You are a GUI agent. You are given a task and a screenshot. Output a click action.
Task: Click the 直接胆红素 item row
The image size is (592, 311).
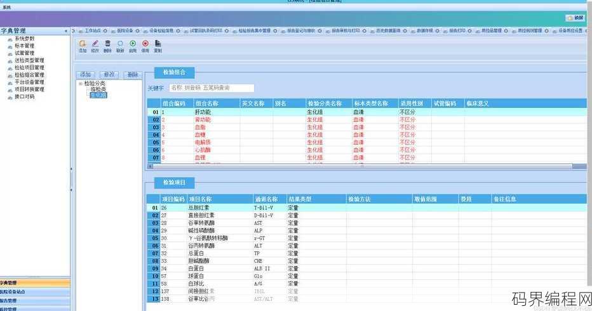point(367,215)
